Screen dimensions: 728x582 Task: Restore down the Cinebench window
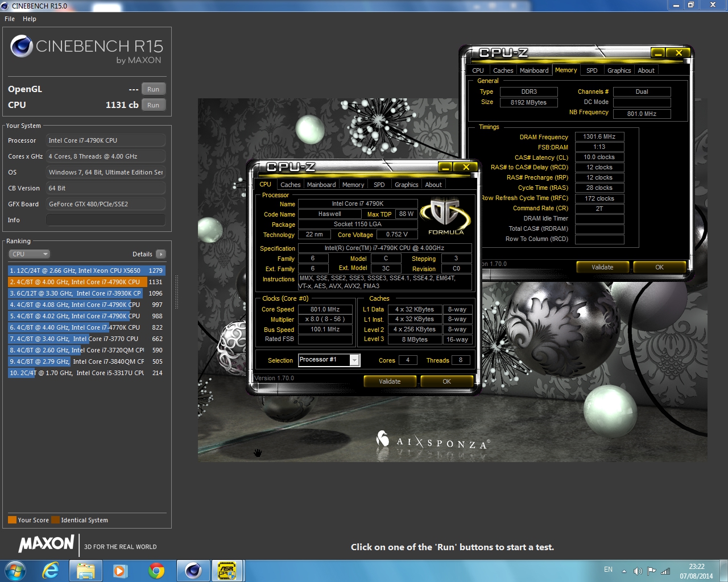[x=690, y=5]
